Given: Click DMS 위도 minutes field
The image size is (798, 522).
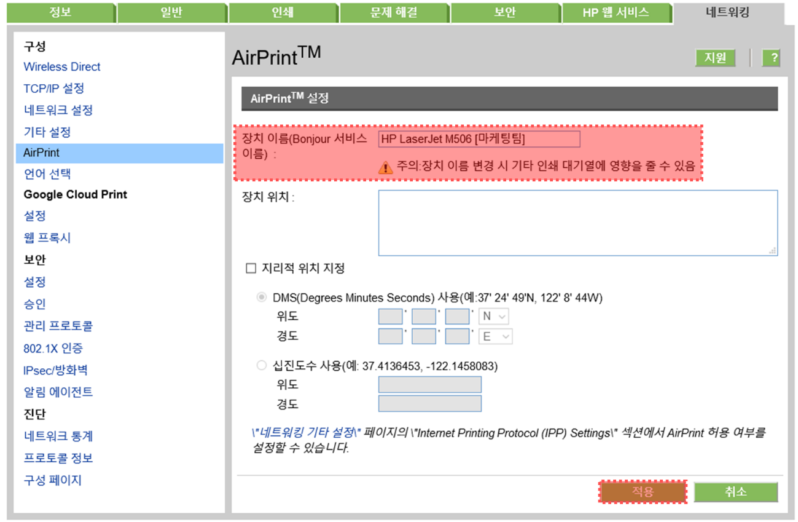Looking at the screenshot, I should [424, 317].
